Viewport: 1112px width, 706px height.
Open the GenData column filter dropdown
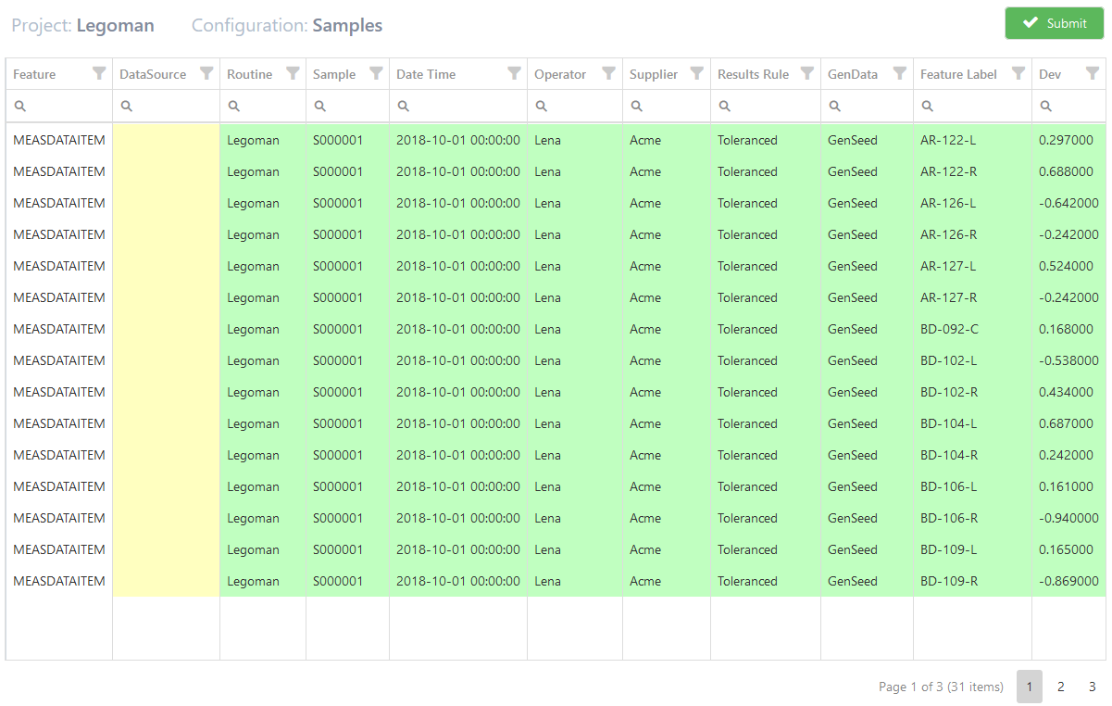click(899, 74)
